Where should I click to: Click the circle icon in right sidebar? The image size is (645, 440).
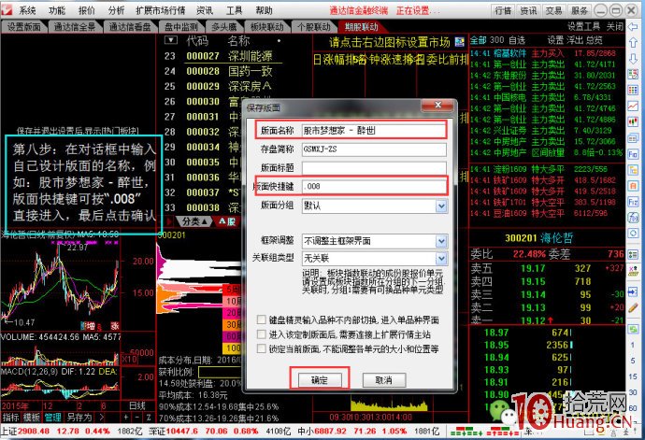[633, 234]
